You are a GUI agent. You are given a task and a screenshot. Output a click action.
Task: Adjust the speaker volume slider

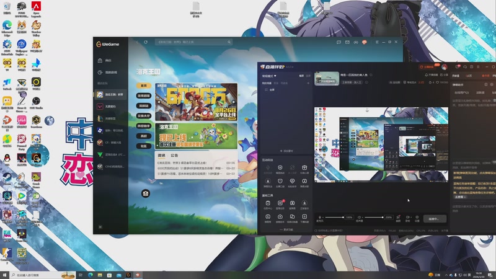pyautogui.click(x=374, y=218)
